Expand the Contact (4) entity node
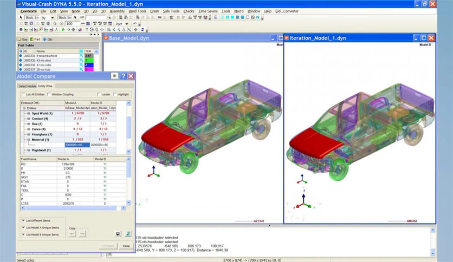 (x=29, y=119)
